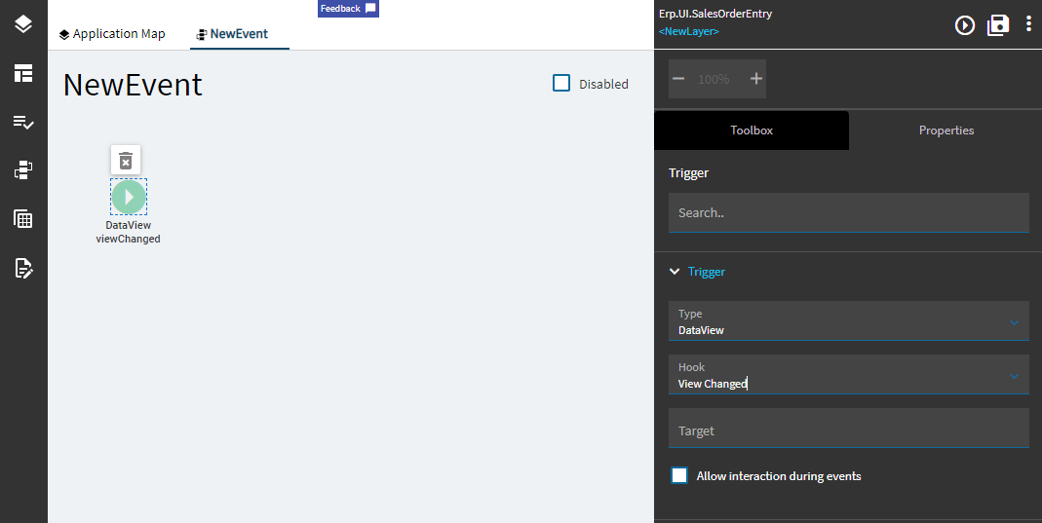The height and width of the screenshot is (523, 1042).
Task: Open the data grid sidebar icon
Action: coord(23,219)
